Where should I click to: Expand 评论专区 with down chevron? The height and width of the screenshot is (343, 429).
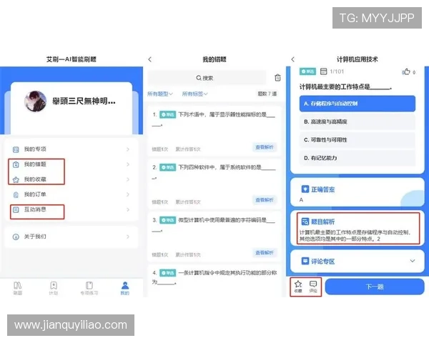[x=413, y=261]
